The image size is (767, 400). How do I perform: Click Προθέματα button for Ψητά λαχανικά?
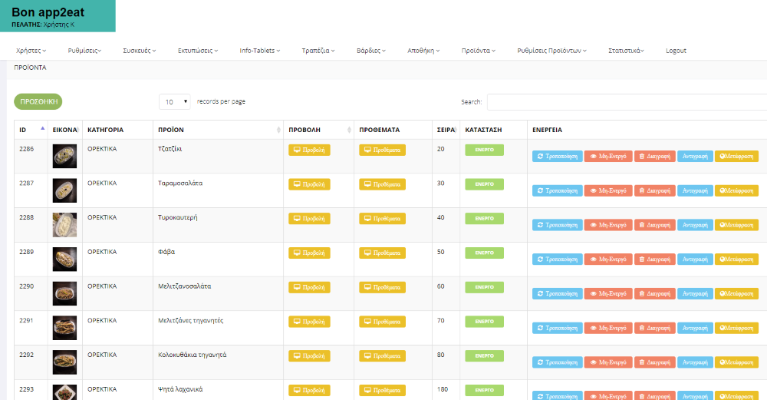pos(382,390)
